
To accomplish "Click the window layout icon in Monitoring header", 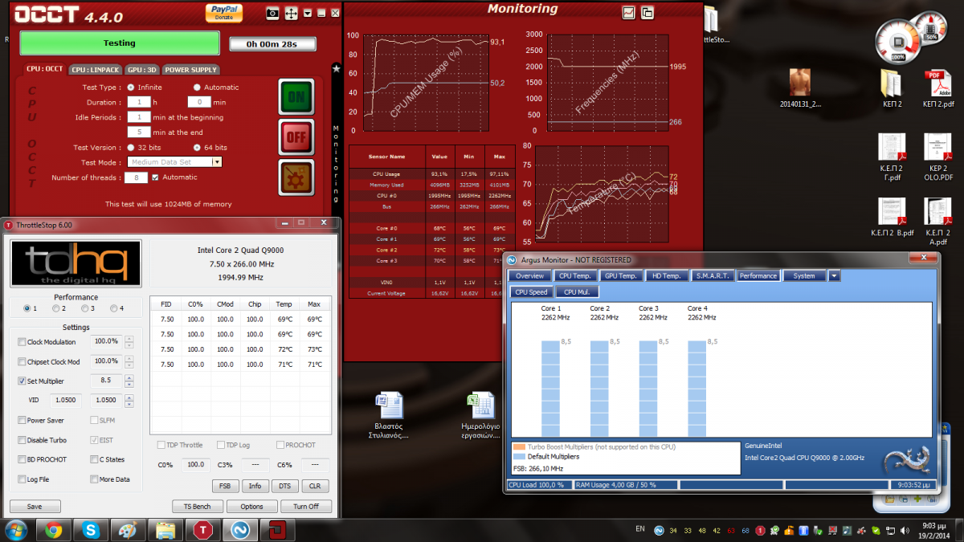I will [x=647, y=12].
